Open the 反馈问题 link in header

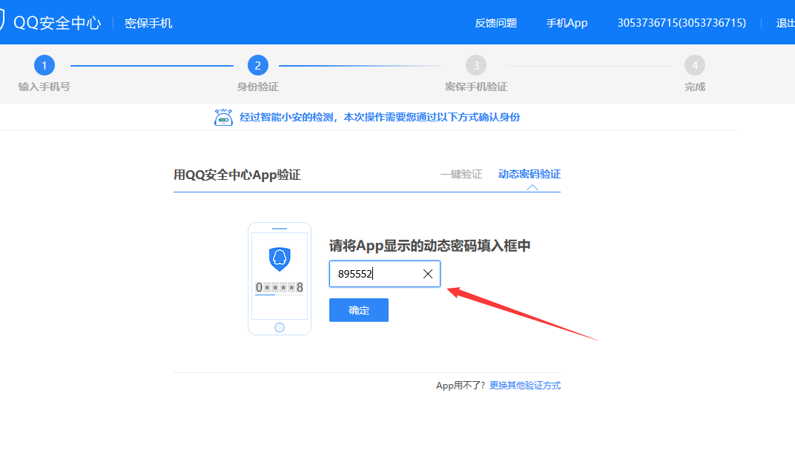point(495,23)
